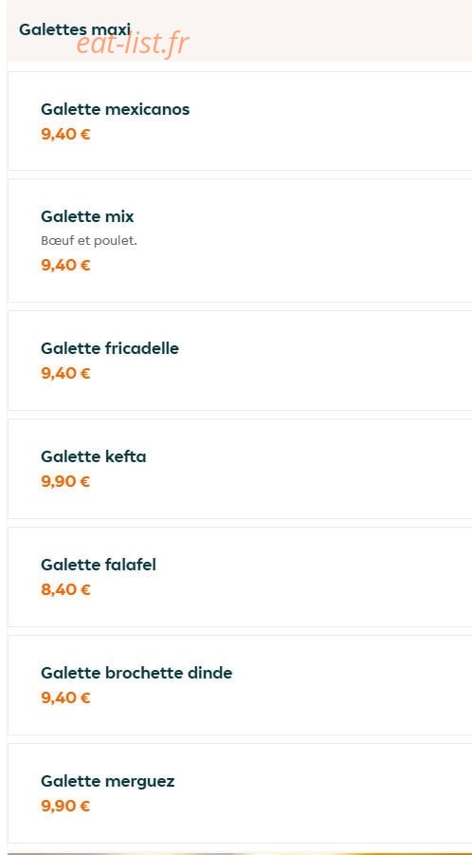Screen dimensions: 472x855
Task: Click the eat-list.fr watermark logo
Action: 133,44
